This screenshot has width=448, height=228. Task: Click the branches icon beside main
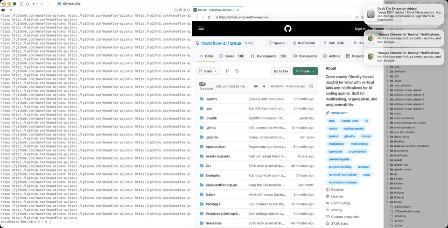[x=227, y=71]
